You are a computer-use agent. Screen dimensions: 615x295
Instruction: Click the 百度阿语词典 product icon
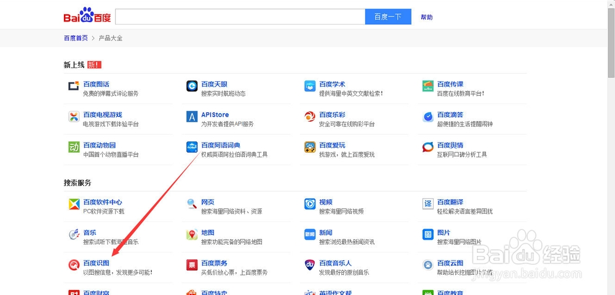(192, 147)
